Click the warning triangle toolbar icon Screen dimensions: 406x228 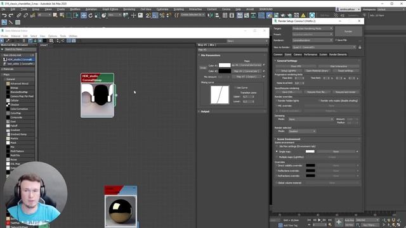303,15
